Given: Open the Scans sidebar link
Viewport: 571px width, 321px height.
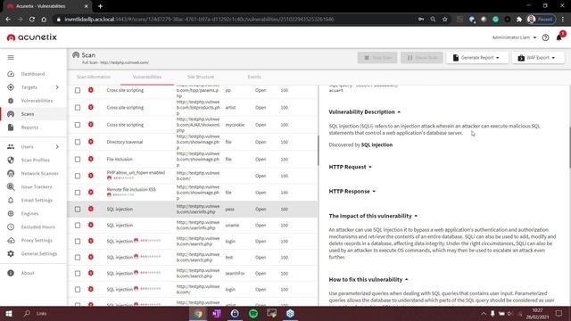Looking at the screenshot, I should tap(28, 114).
